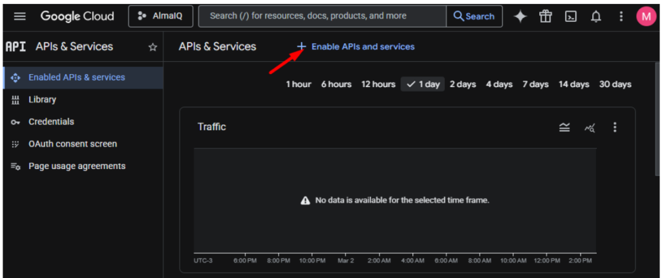Open Traffic chart in Metrics Explorer icon

pos(590,127)
